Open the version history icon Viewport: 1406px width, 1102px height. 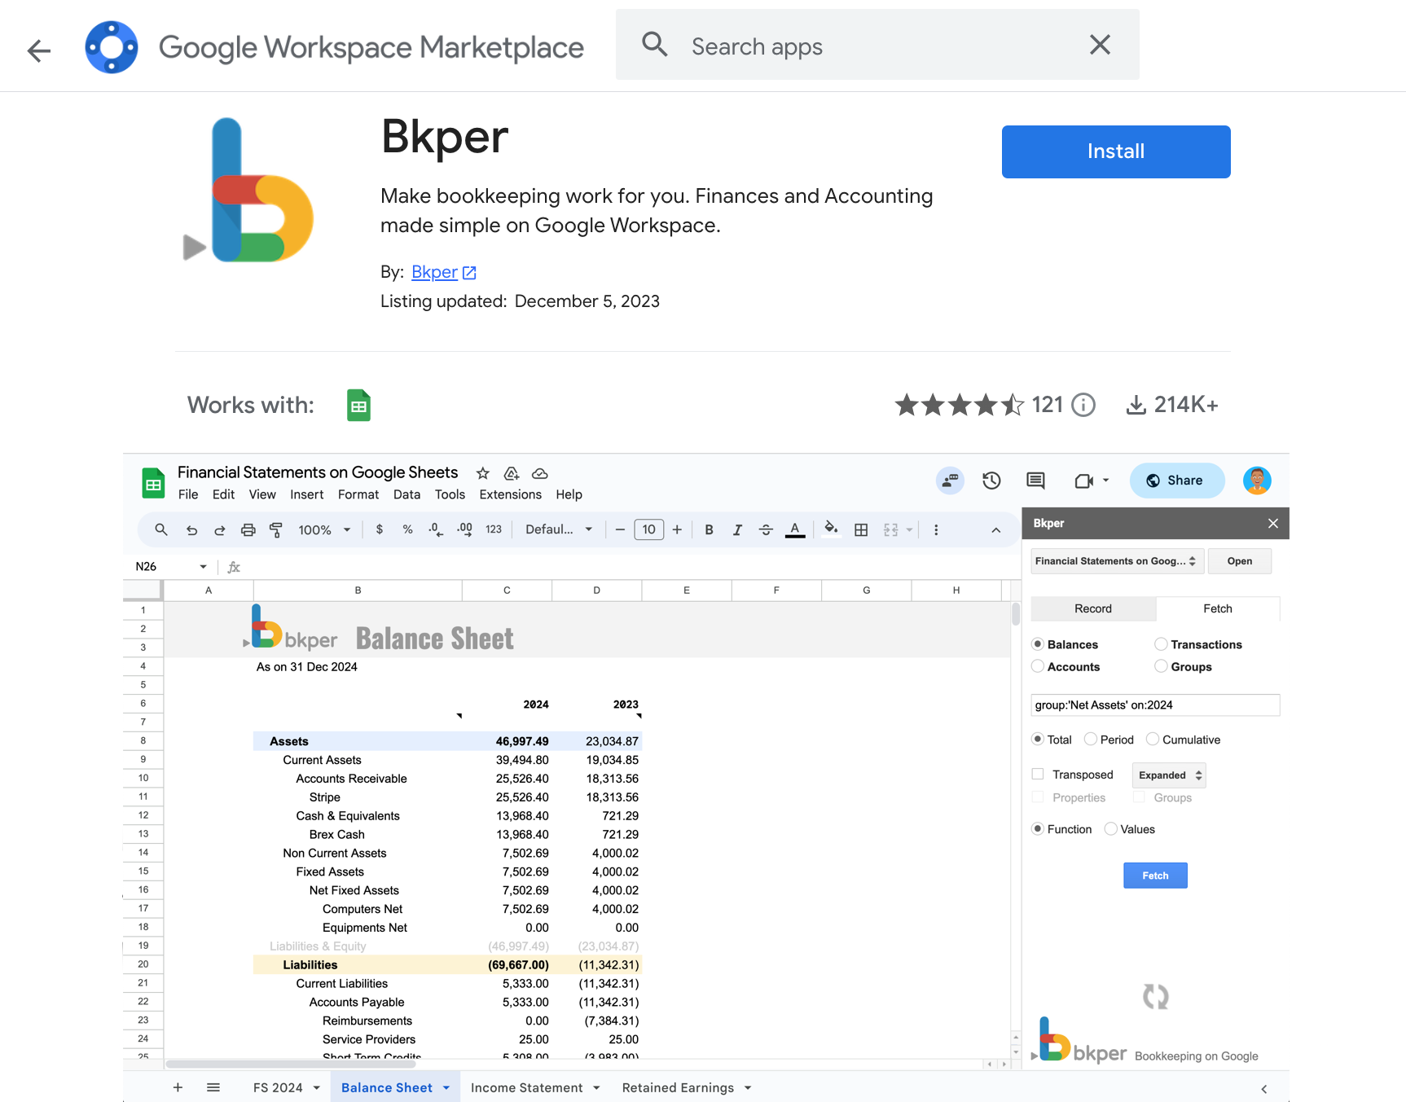pos(991,481)
